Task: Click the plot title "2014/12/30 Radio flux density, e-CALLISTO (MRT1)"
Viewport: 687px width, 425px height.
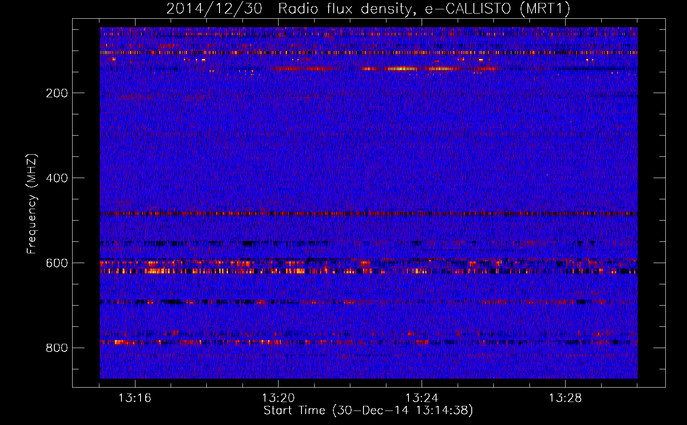Action: coord(368,8)
